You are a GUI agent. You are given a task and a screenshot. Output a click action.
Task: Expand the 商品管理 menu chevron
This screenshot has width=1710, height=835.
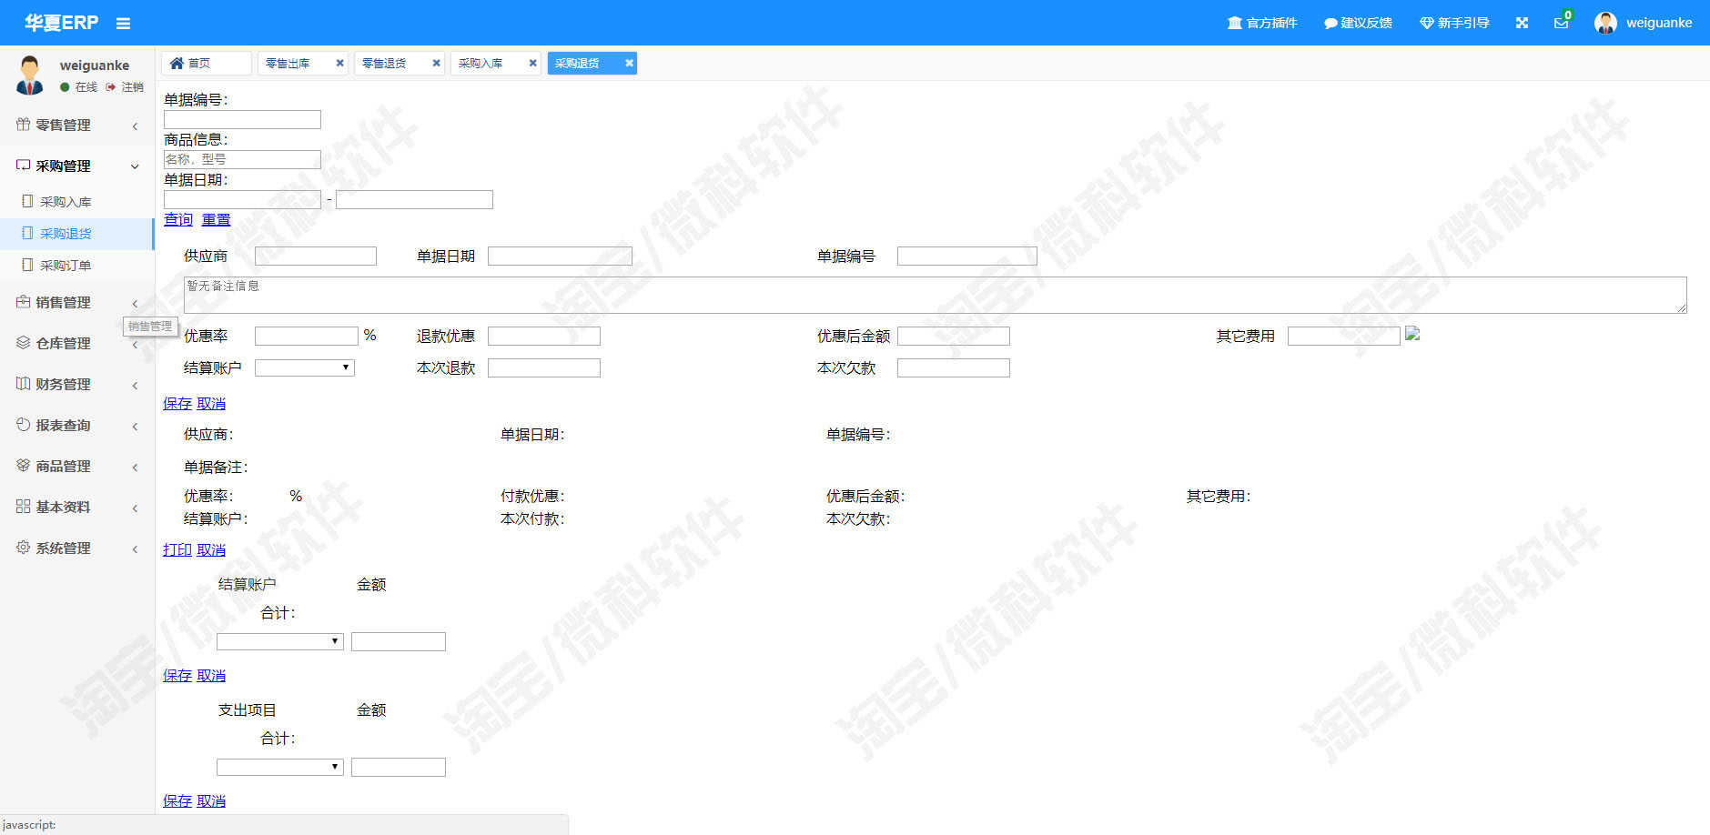pos(135,467)
